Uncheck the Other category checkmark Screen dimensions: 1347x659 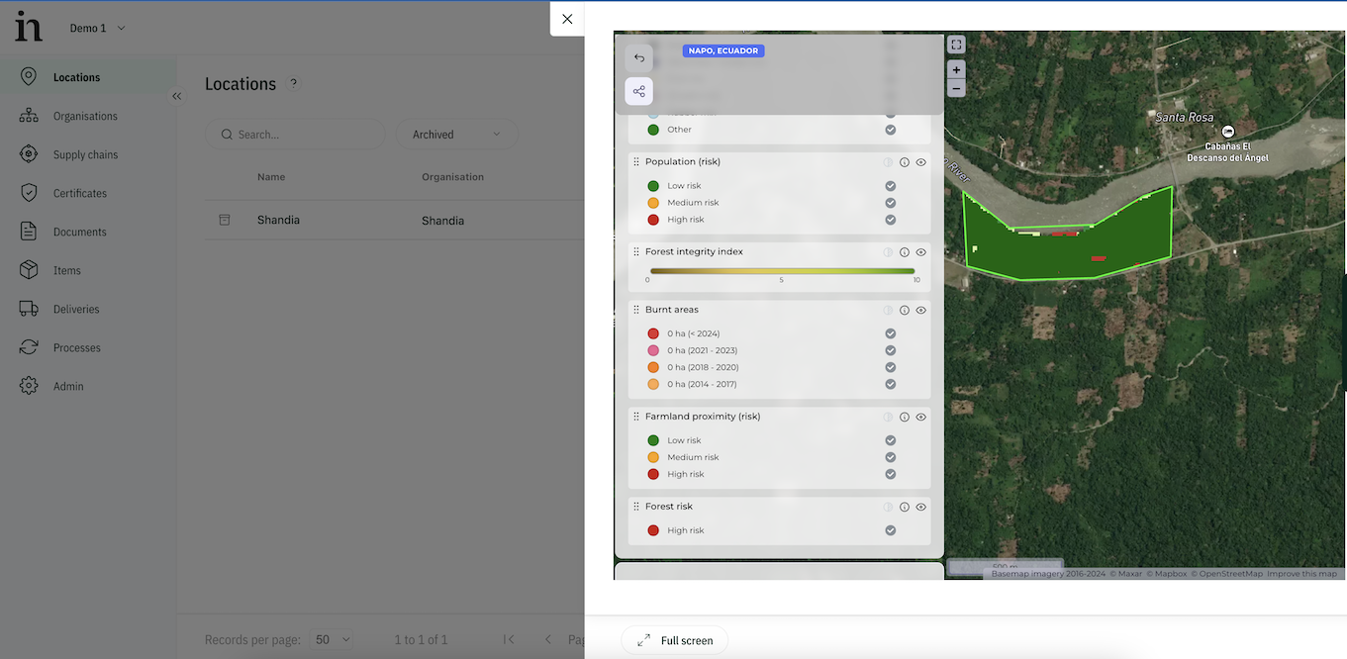point(891,130)
